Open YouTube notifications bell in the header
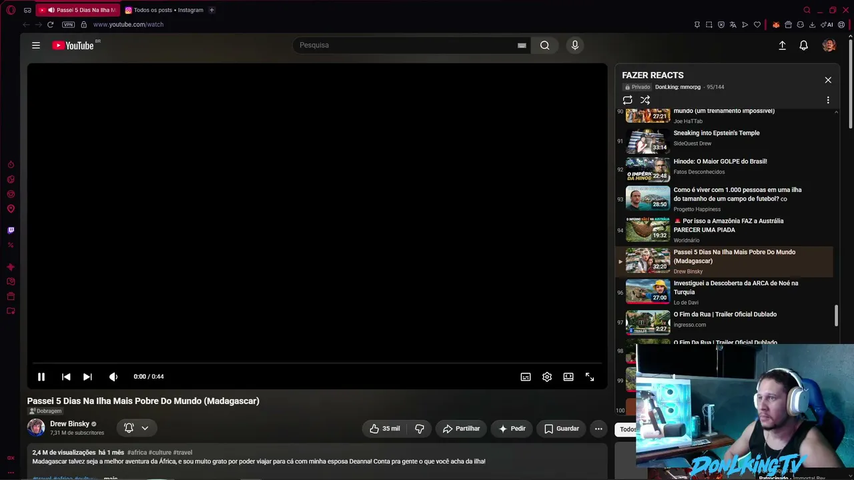Screen dimensions: 854x480 click(x=804, y=45)
